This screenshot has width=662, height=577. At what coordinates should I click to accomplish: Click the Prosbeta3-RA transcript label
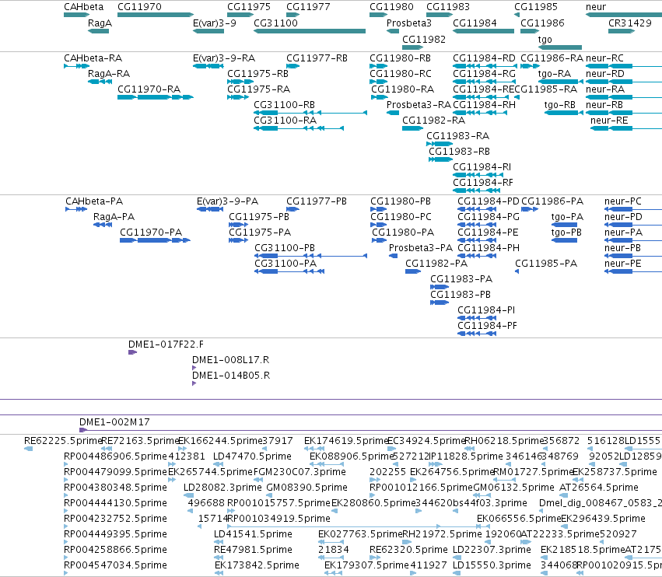[419, 105]
